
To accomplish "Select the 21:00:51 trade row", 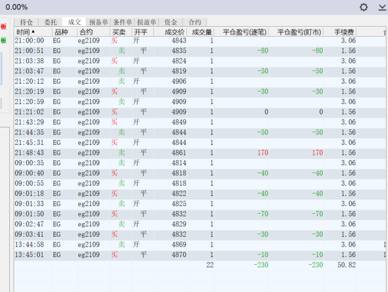I will [199, 51].
